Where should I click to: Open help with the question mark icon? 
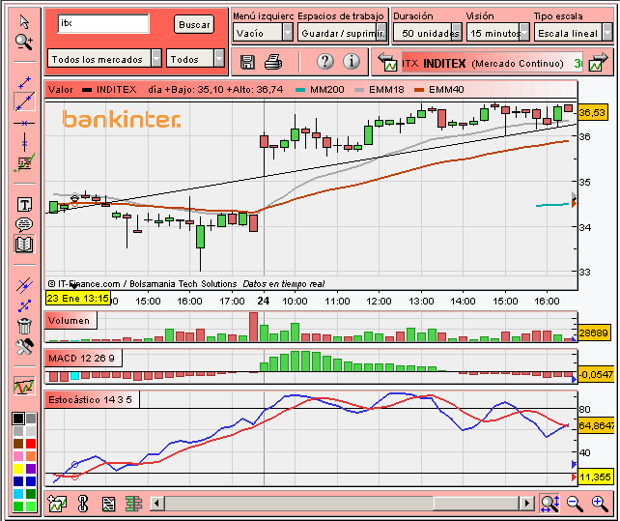(x=325, y=61)
